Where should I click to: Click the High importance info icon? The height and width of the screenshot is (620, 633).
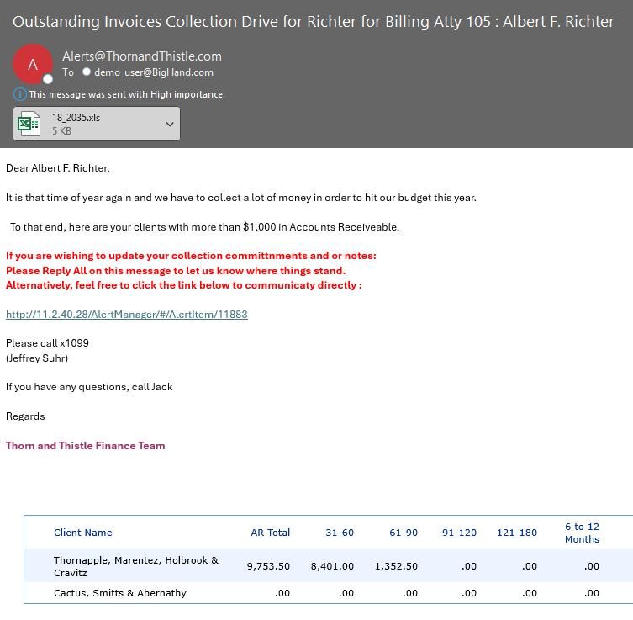20,94
